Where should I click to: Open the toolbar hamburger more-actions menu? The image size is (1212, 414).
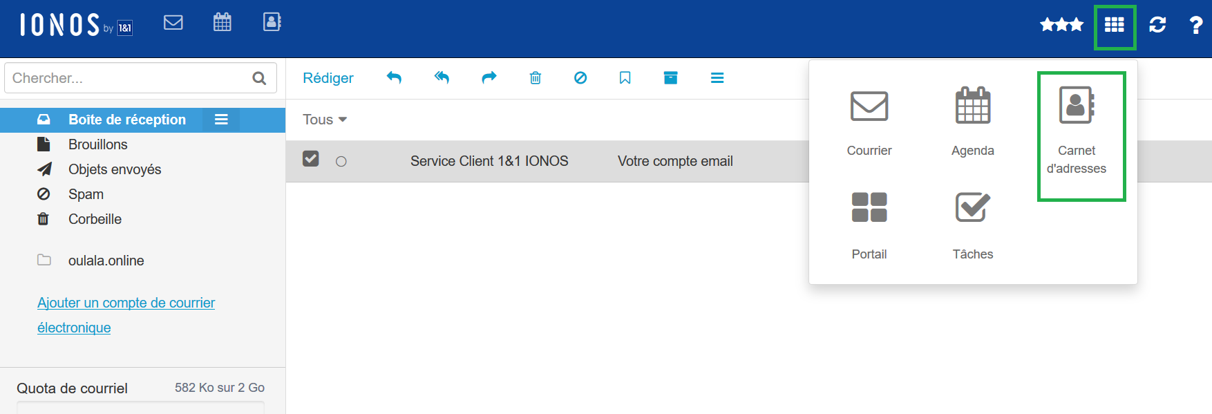coord(717,77)
